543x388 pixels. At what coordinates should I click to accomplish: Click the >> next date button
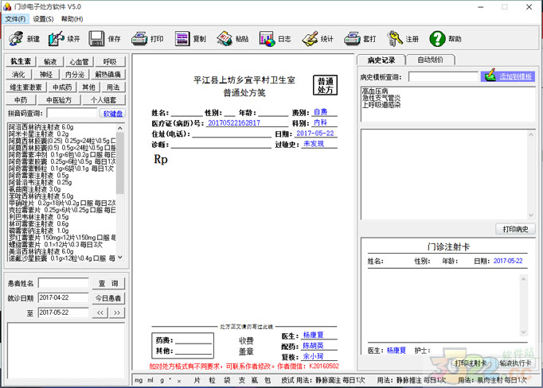coord(117,312)
